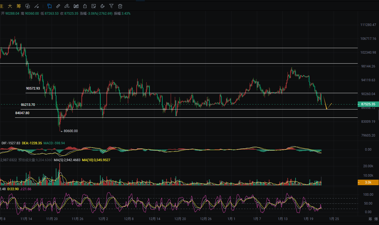Toggle the 主 indicator button

tap(2, 6)
